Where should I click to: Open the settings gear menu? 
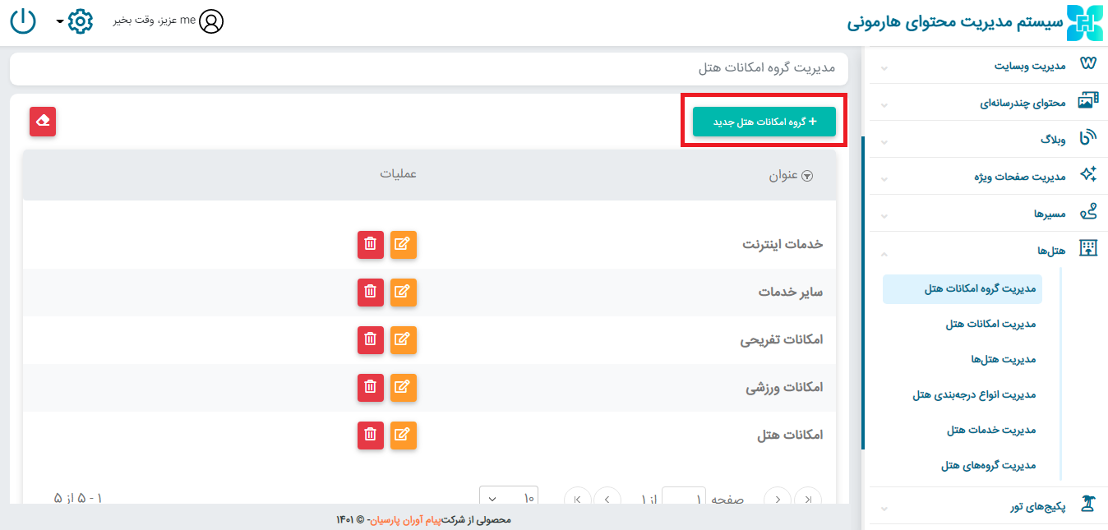(80, 21)
